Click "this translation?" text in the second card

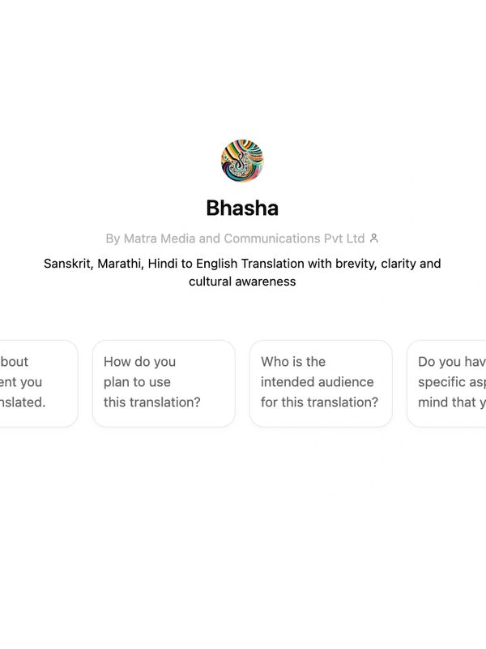coord(152,402)
